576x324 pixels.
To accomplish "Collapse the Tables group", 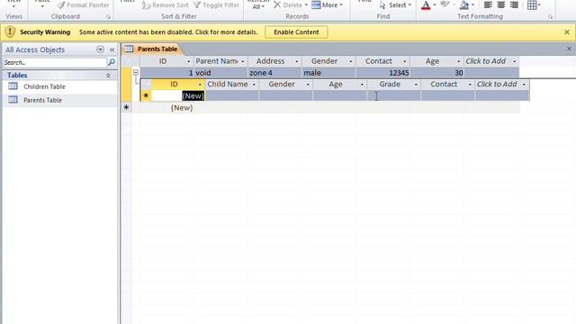I will pyautogui.click(x=108, y=76).
